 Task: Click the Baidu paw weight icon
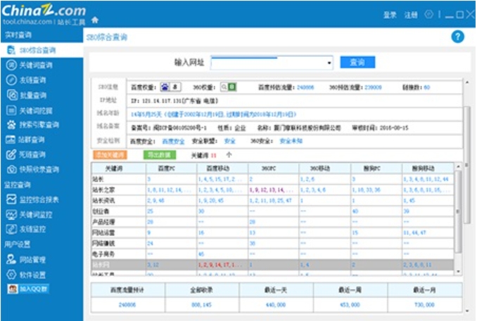point(165,87)
